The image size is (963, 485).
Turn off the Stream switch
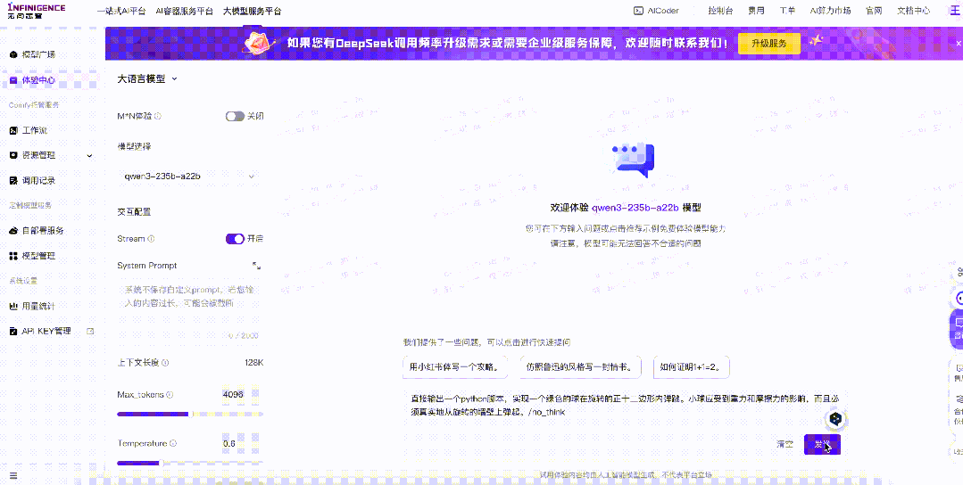[236, 239]
